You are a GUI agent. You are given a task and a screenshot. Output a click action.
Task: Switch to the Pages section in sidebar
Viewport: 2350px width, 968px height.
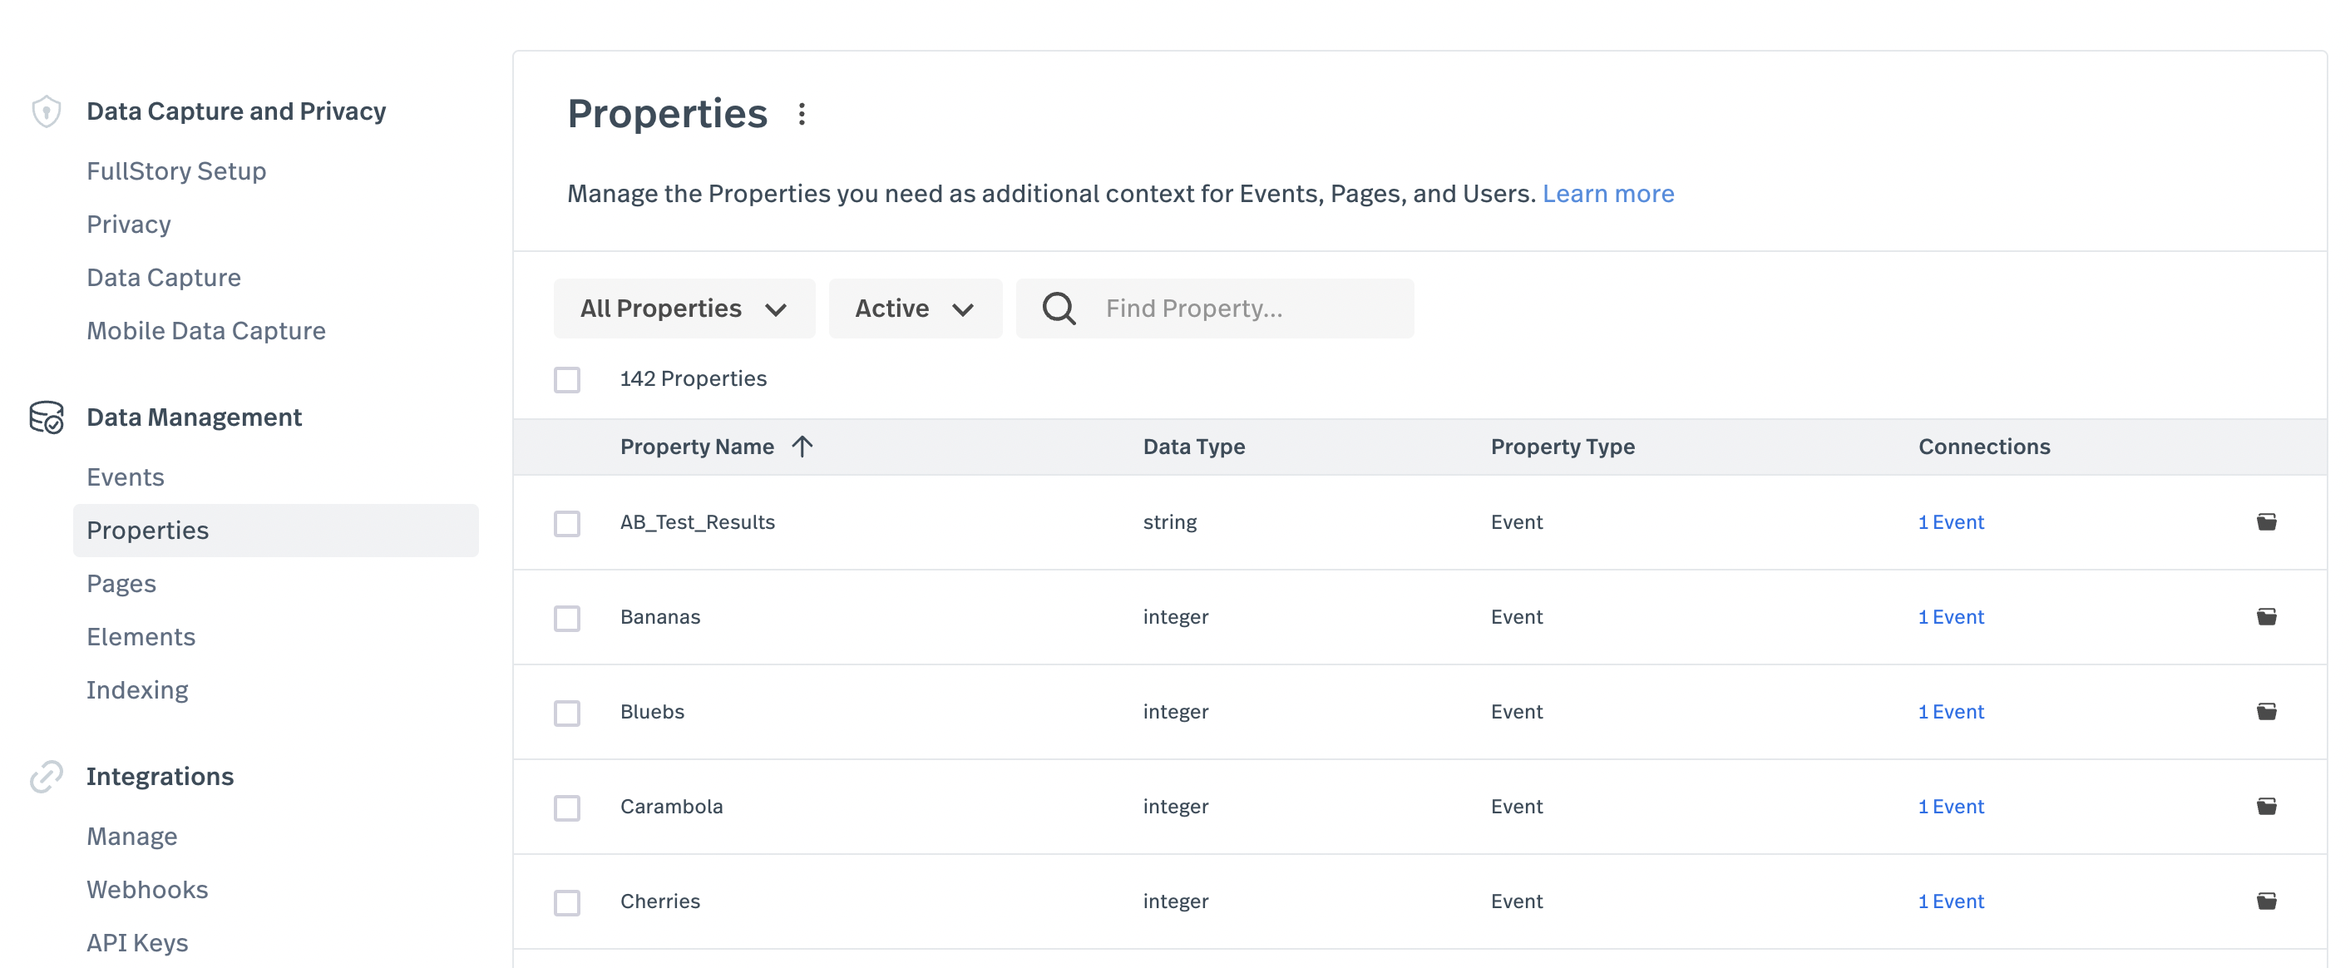coord(121,583)
